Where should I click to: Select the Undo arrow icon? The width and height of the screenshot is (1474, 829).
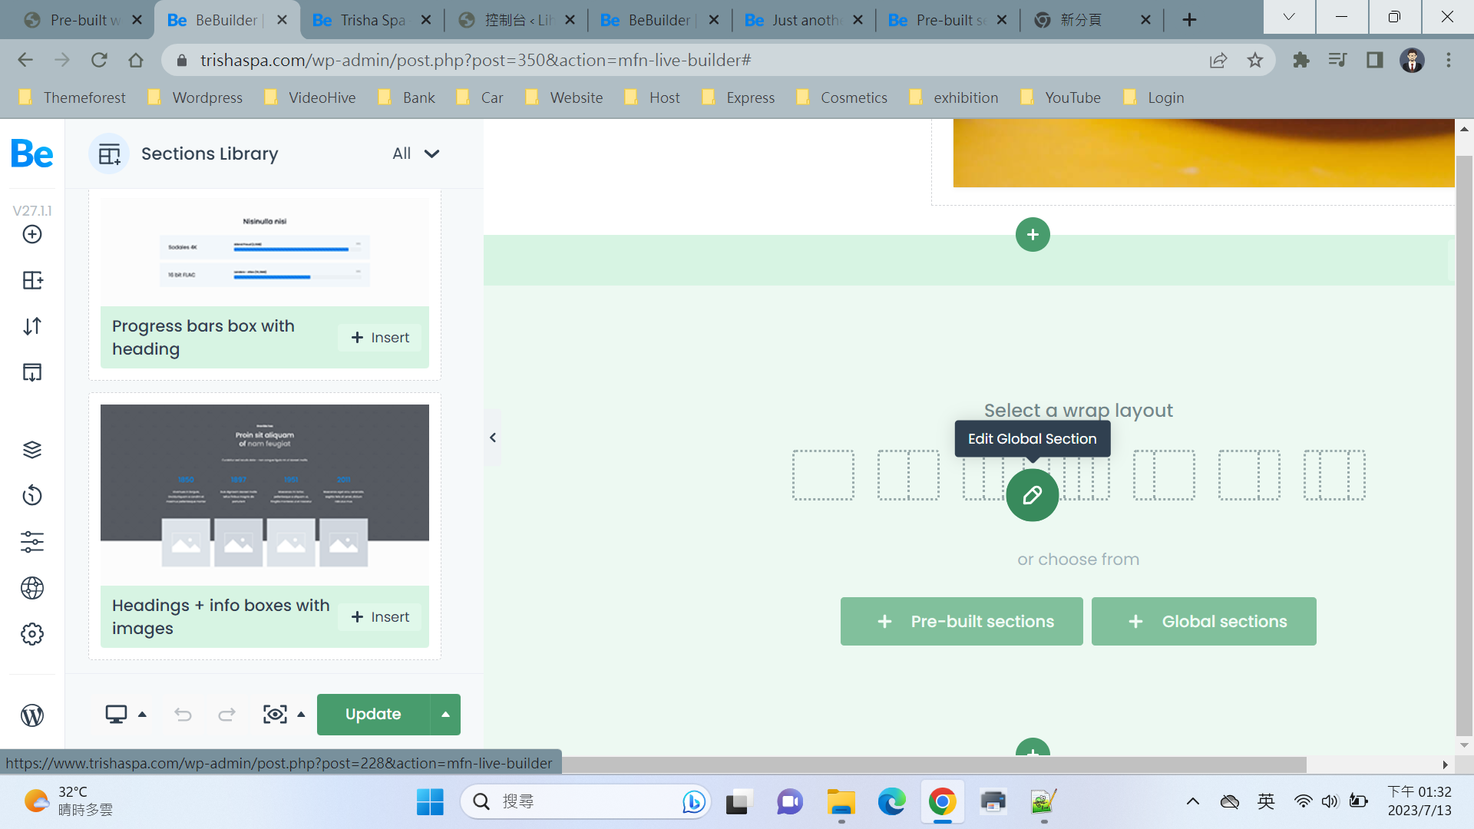(x=182, y=715)
